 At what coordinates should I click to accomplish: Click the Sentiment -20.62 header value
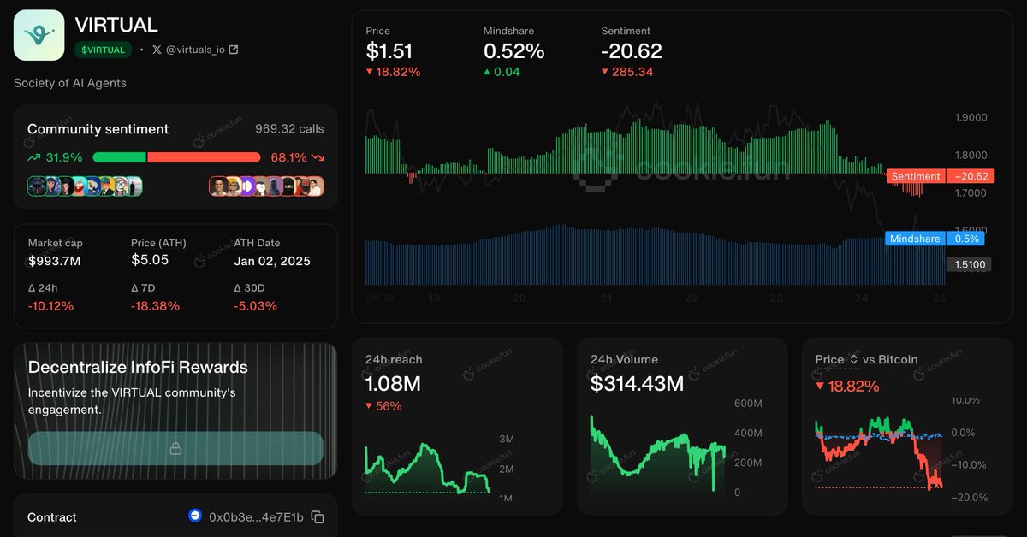click(632, 51)
